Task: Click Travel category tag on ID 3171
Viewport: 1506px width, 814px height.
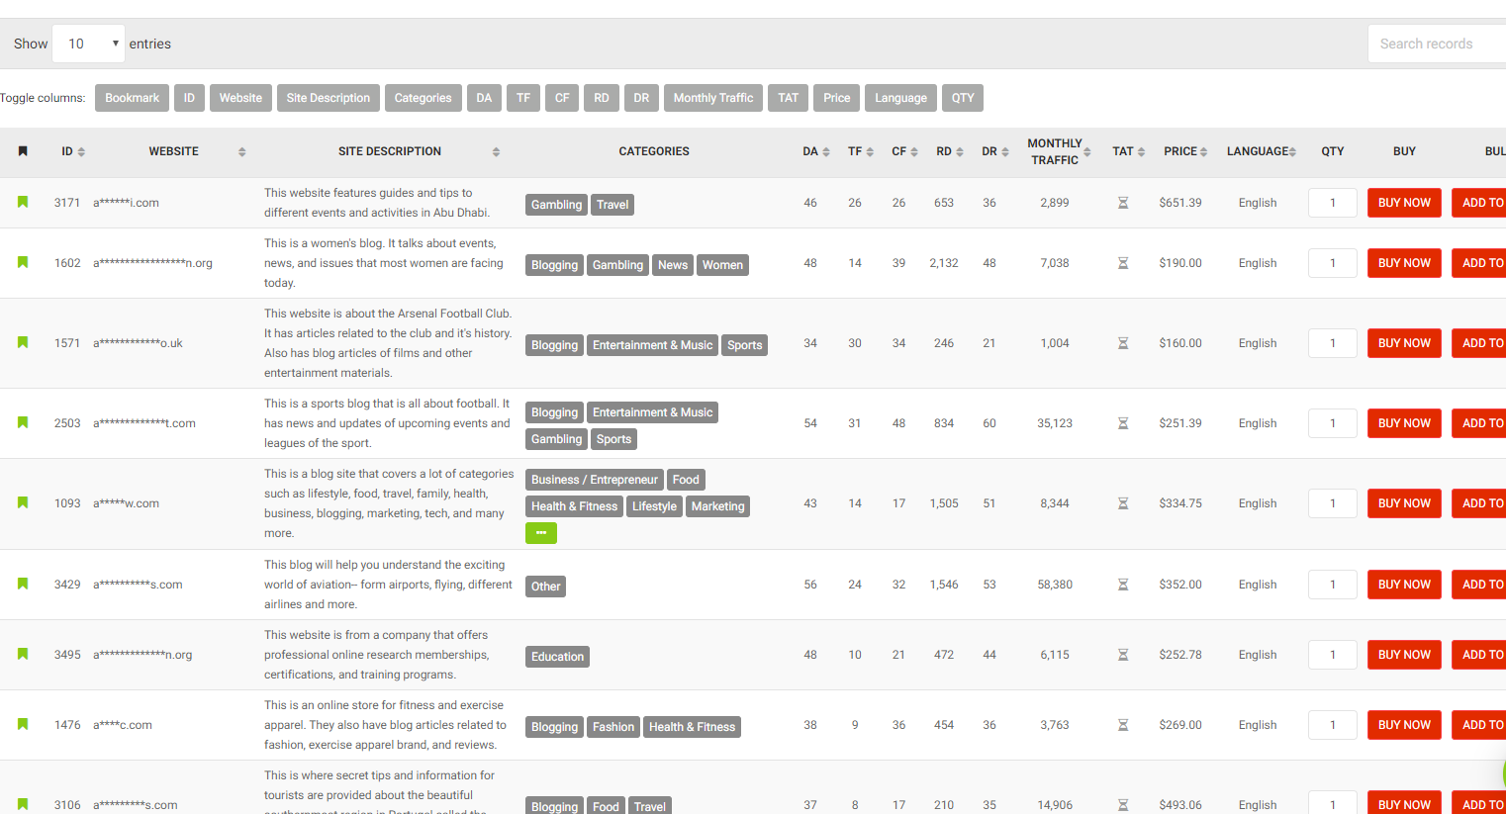Action: 612,205
